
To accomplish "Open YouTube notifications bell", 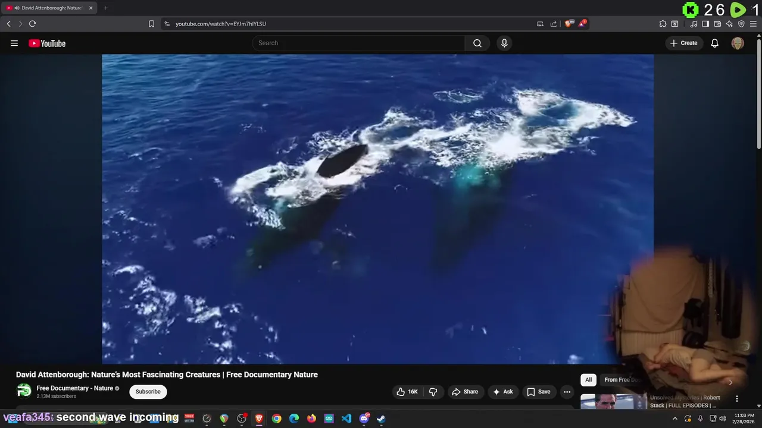I will [715, 43].
